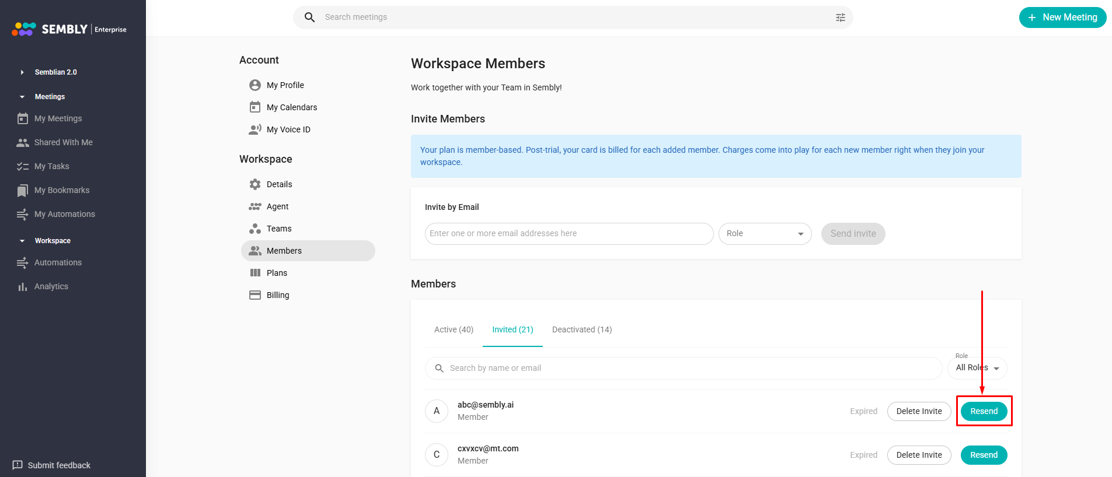Click the Shared With Me people icon
This screenshot has height=477, width=1112.
(x=23, y=142)
